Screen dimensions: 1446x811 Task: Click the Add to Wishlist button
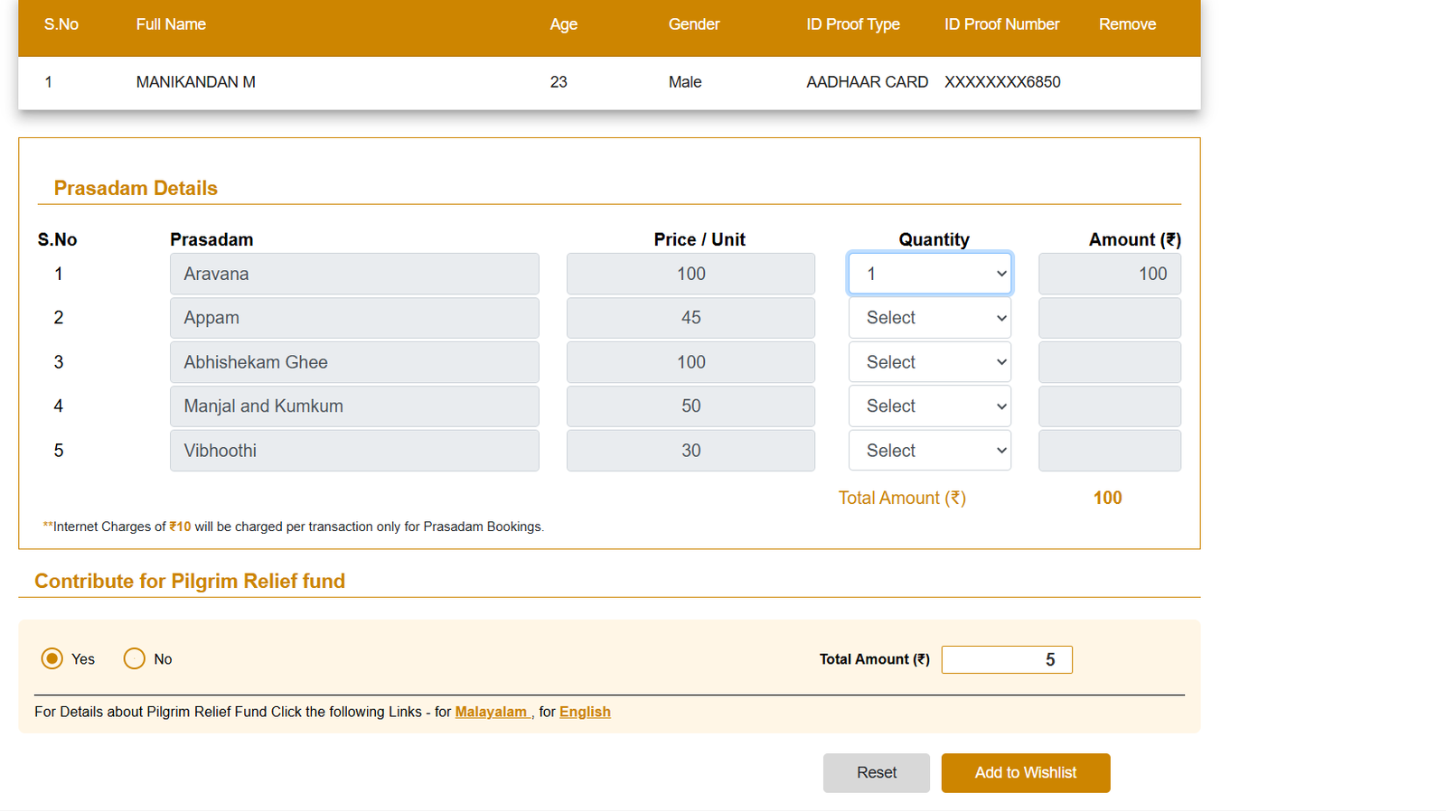click(x=1025, y=773)
